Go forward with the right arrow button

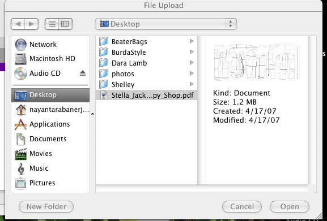(x=32, y=24)
